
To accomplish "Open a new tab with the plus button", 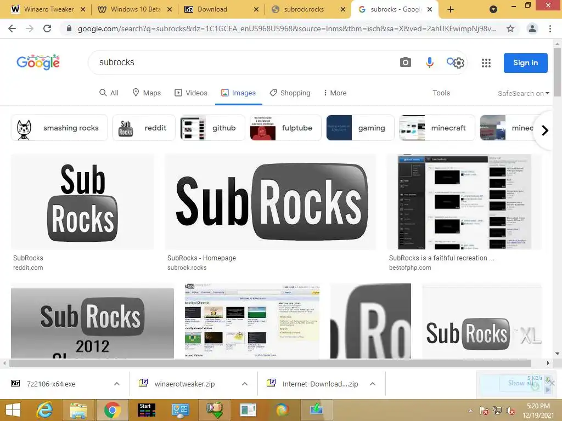I will tap(451, 9).
